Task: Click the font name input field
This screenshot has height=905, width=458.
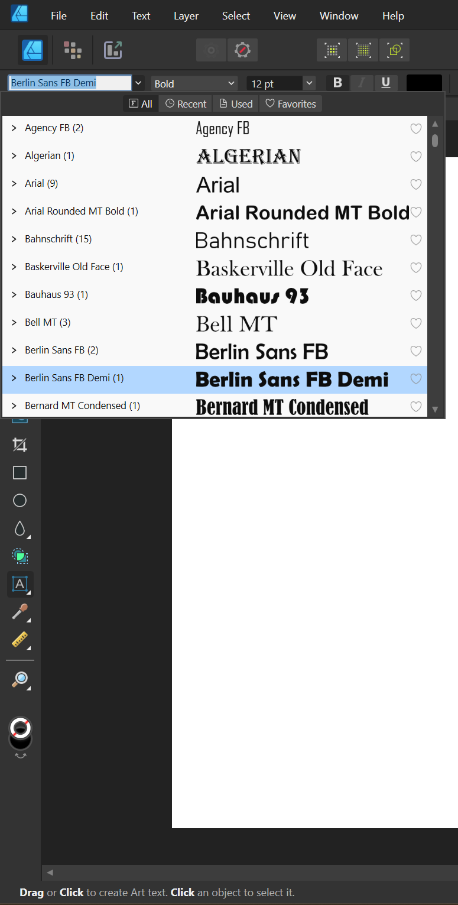Action: (x=70, y=83)
